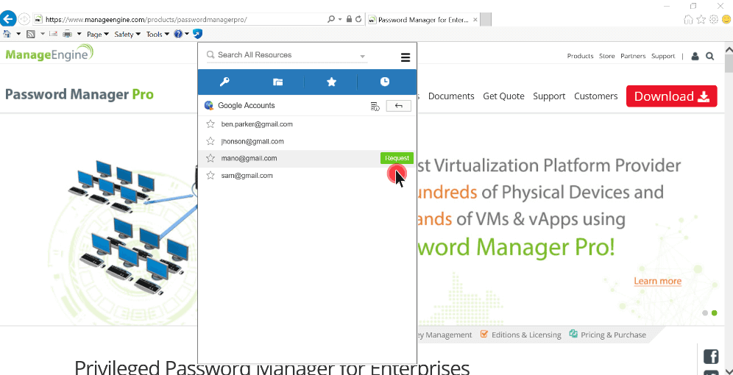The width and height of the screenshot is (733, 375).
Task: Click the resource details icon beside Google Accounts
Action: point(375,106)
